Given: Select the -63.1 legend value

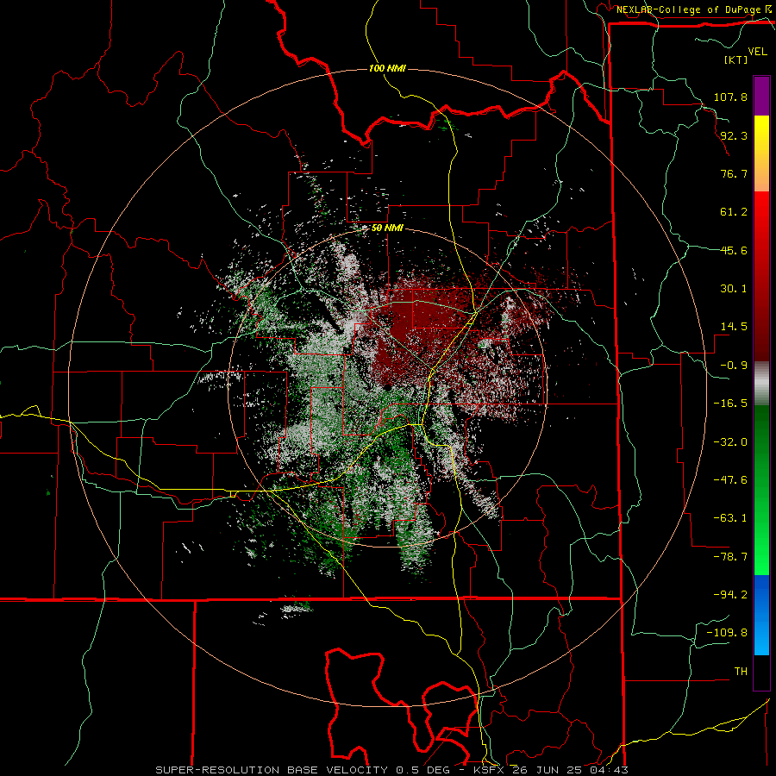Looking at the screenshot, I should [x=730, y=518].
